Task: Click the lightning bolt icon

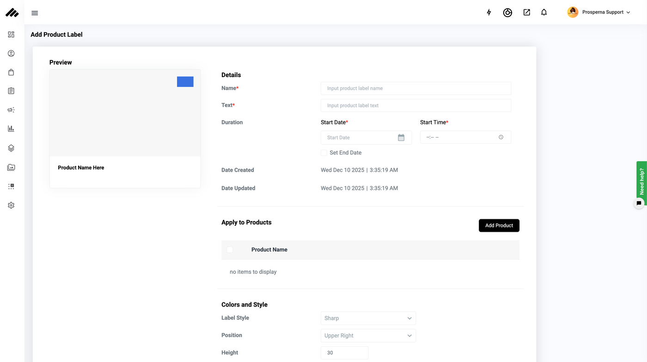Action: [489, 12]
